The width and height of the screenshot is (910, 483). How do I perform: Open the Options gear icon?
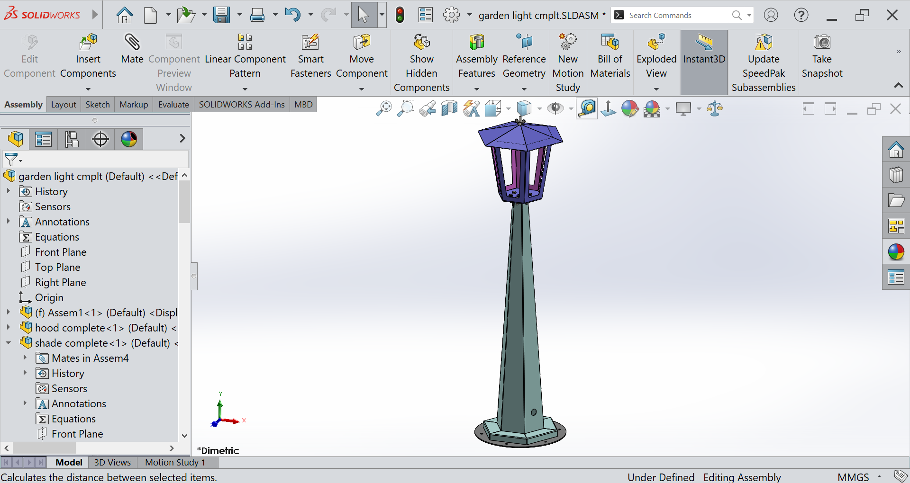[x=451, y=15]
